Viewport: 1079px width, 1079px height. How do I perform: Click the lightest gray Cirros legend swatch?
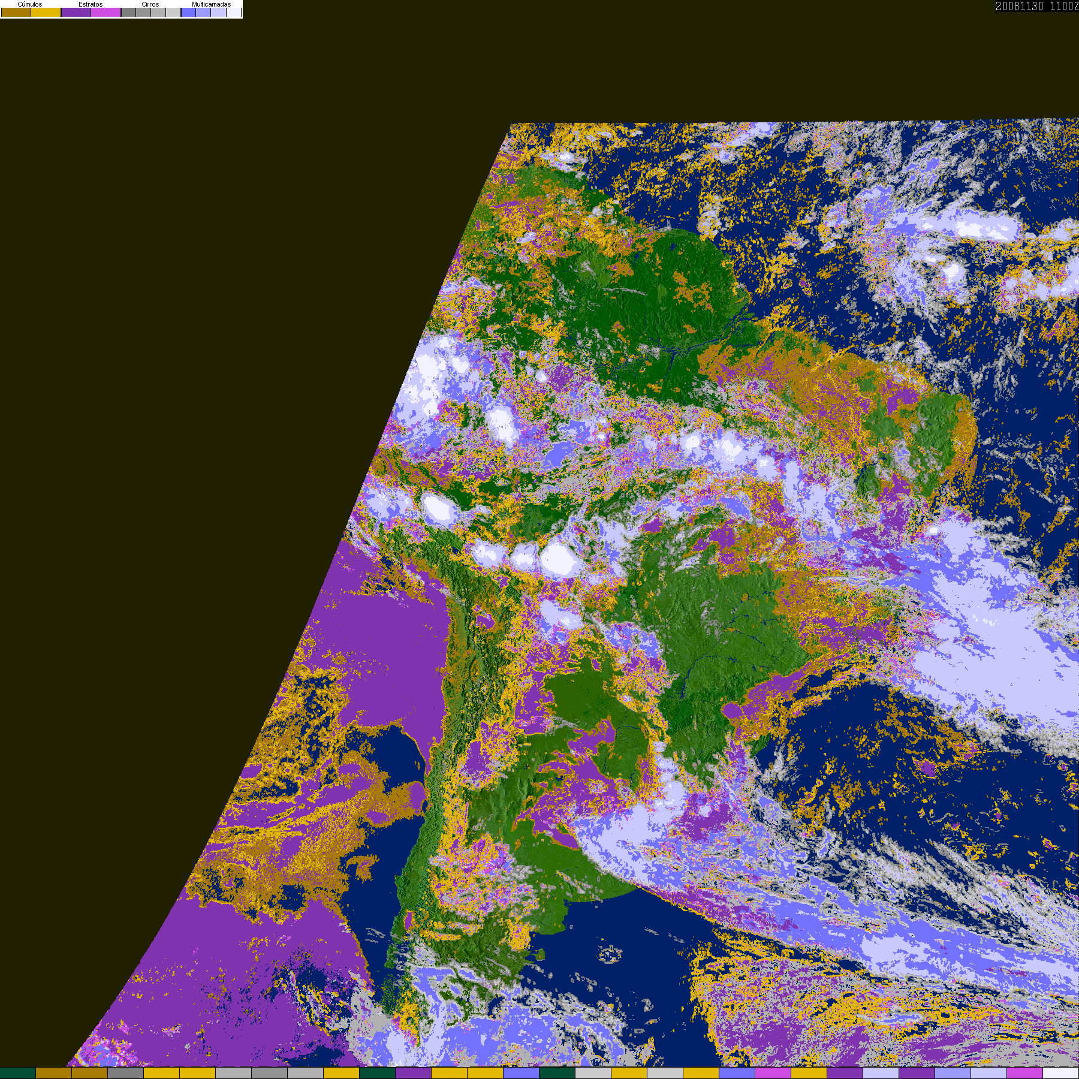click(x=173, y=12)
